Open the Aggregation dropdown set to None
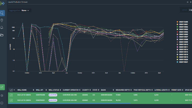 pyautogui.click(x=25, y=10)
